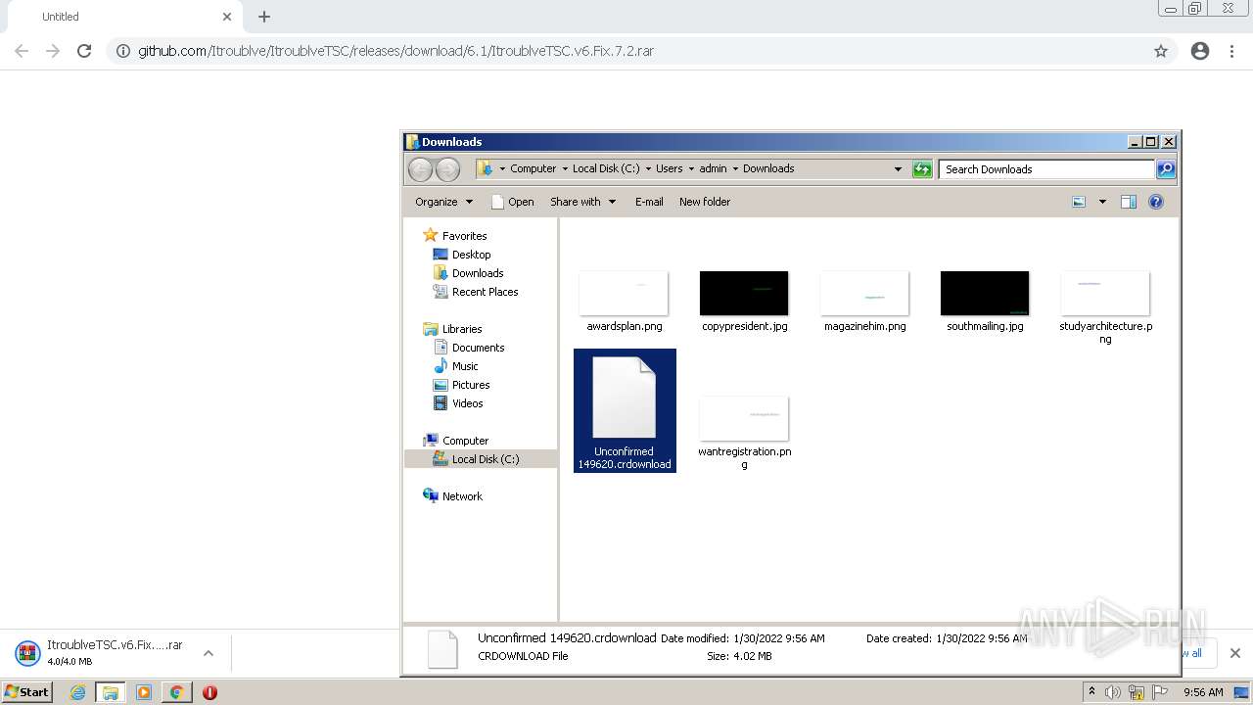Viewport: 1253px width, 705px height.
Task: Select Network in navigation pane
Action: click(452, 496)
